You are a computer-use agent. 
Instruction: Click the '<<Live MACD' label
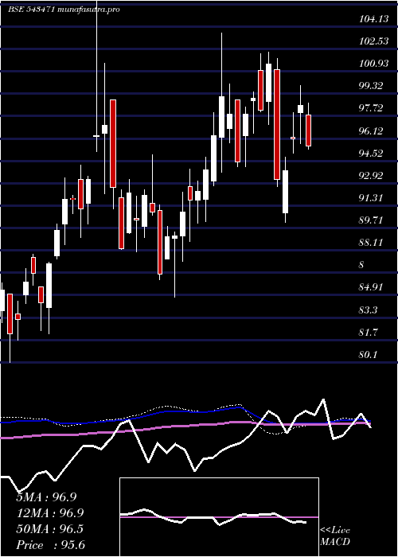[x=335, y=536]
